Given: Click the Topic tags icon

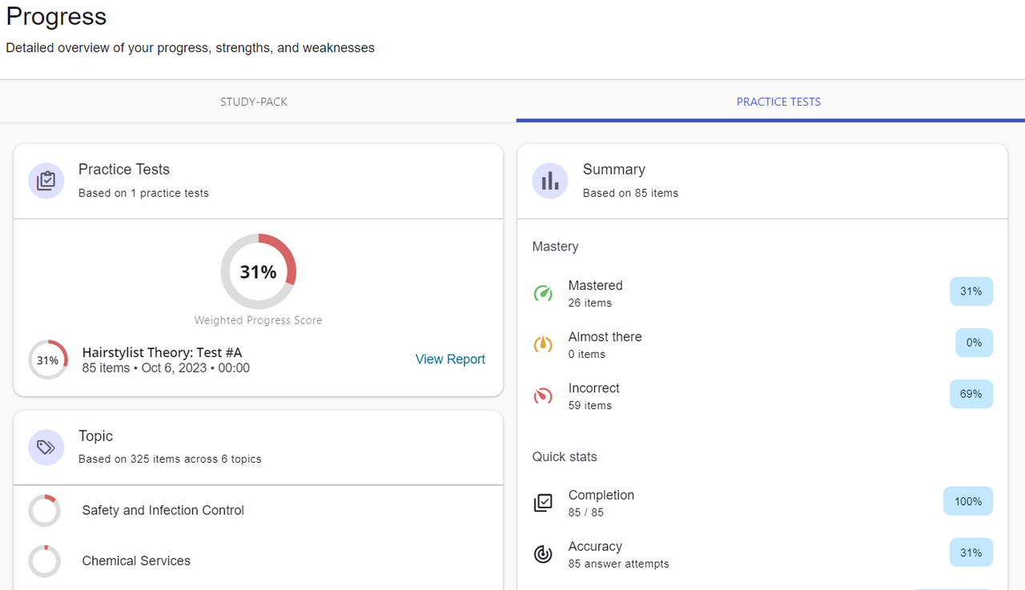Looking at the screenshot, I should (46, 448).
